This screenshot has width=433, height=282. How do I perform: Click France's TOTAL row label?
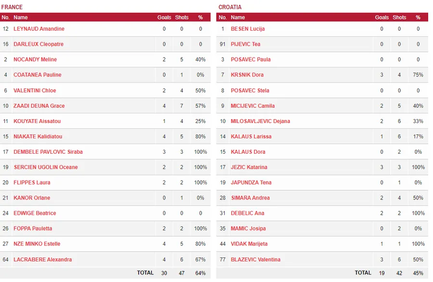[145, 273]
